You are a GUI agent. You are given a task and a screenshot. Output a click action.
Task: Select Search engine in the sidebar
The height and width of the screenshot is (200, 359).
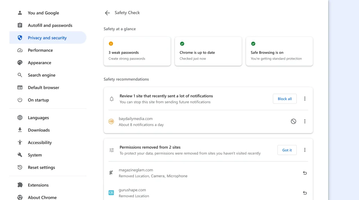click(42, 75)
